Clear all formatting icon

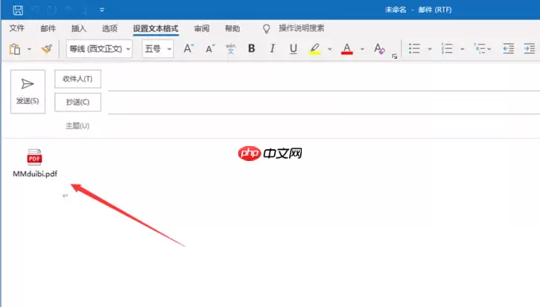click(379, 49)
